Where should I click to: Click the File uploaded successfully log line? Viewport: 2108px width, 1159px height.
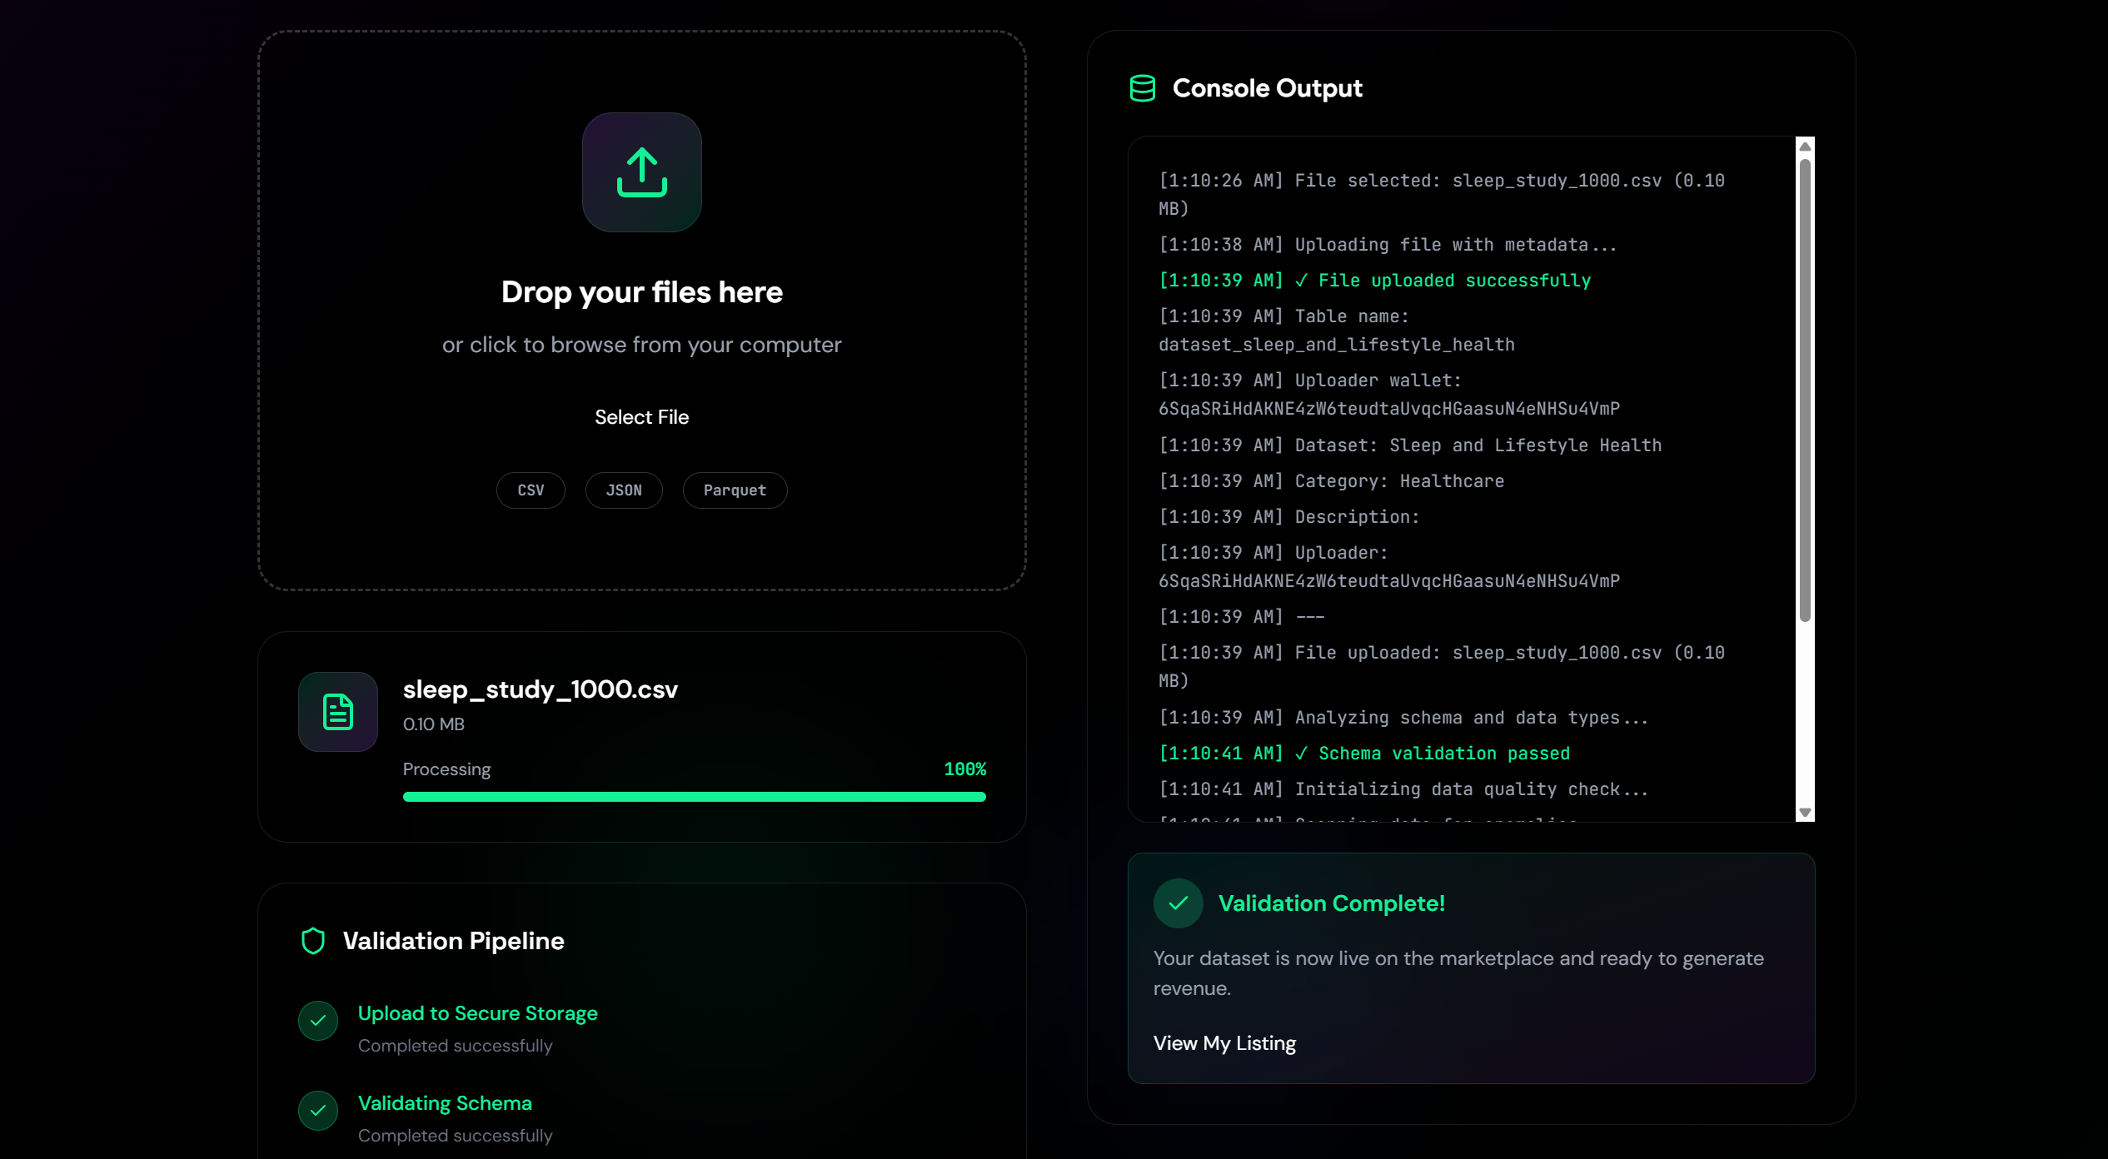point(1374,281)
